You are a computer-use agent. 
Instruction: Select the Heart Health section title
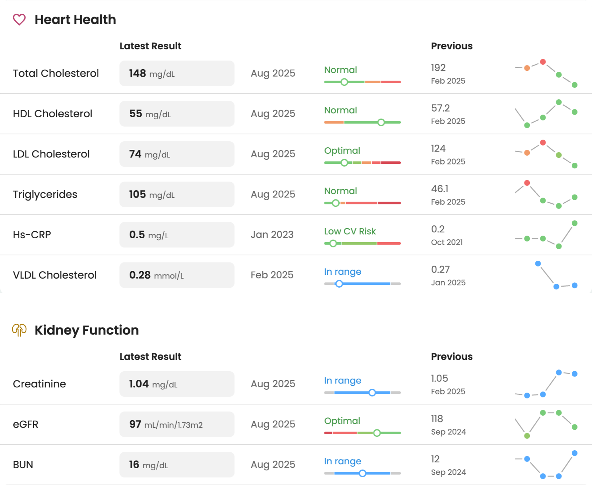coord(75,20)
